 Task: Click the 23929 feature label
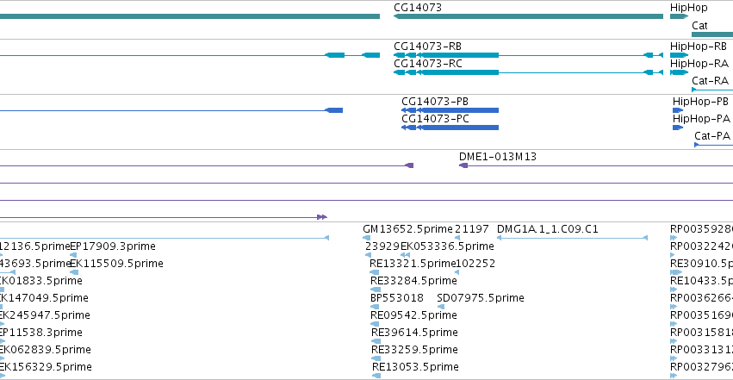click(x=382, y=246)
